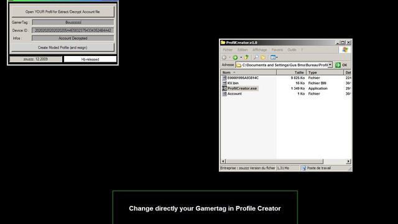
Task: Click the 12.2009 label in Profile Creator
Action: pyautogui.click(x=35, y=59)
